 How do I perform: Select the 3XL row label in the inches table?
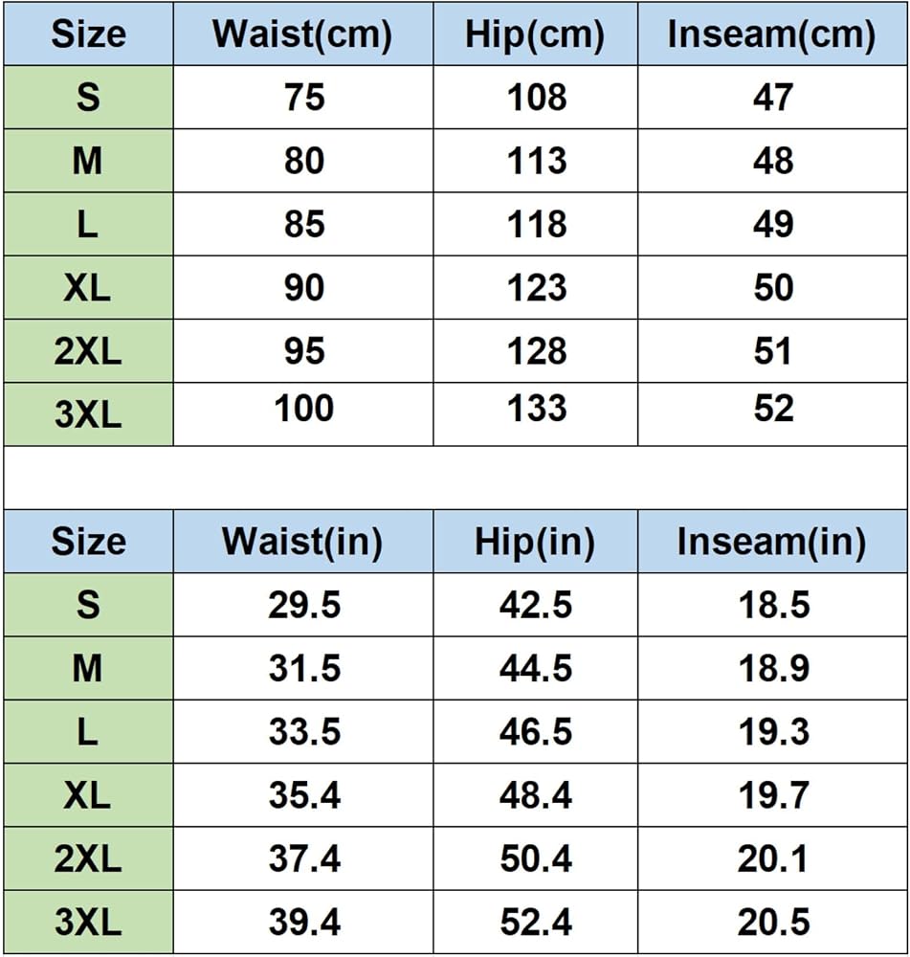(88, 922)
